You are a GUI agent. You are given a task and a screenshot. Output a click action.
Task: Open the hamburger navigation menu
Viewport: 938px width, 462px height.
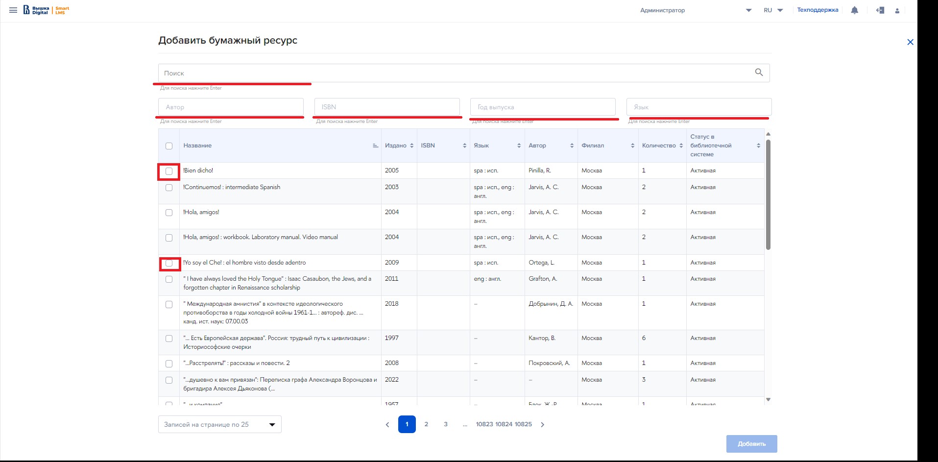13,10
